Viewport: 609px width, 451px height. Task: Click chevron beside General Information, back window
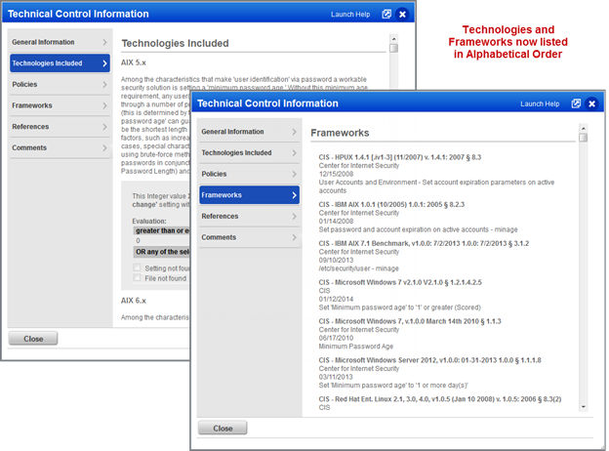(x=104, y=42)
